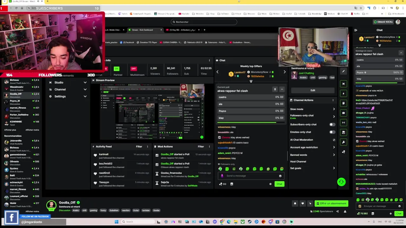The height and width of the screenshot is (228, 406).
Task: Click the report warning triangle icon
Action: (x=345, y=212)
